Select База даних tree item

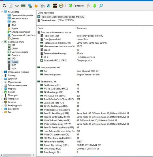point(13,109)
